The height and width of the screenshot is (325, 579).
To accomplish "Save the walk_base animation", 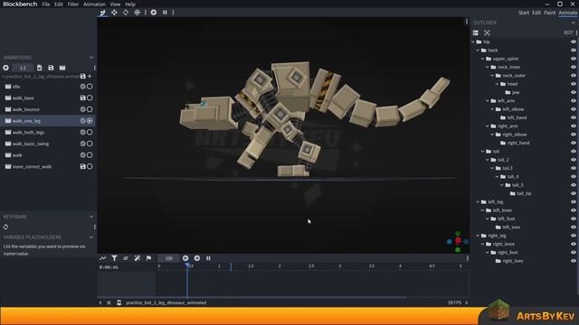I will click(x=82, y=98).
